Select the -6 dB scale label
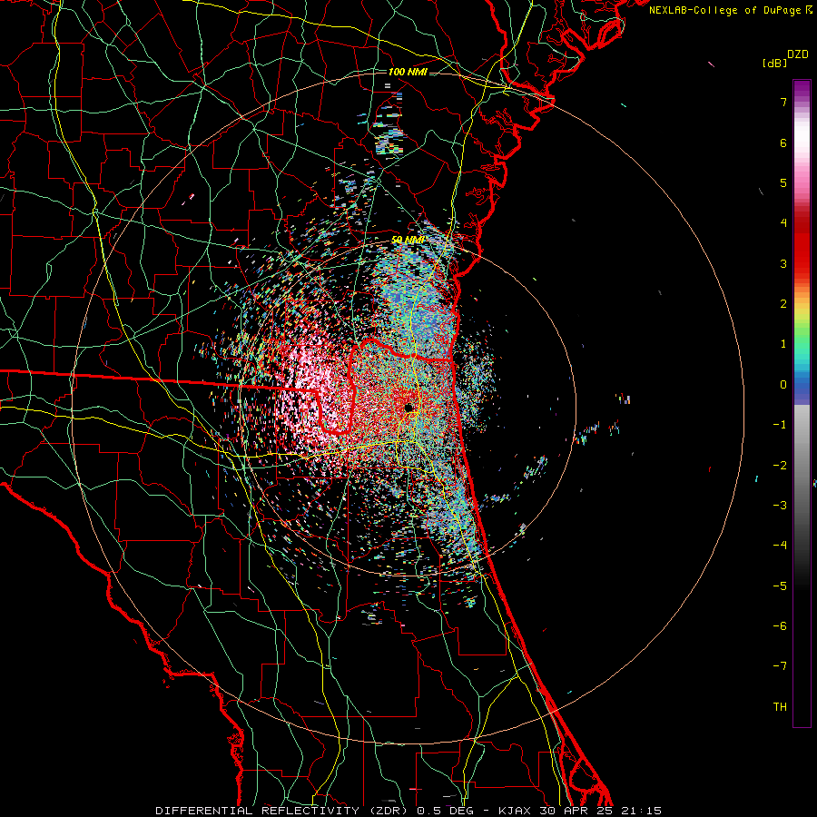The height and width of the screenshot is (817, 817). (x=780, y=625)
